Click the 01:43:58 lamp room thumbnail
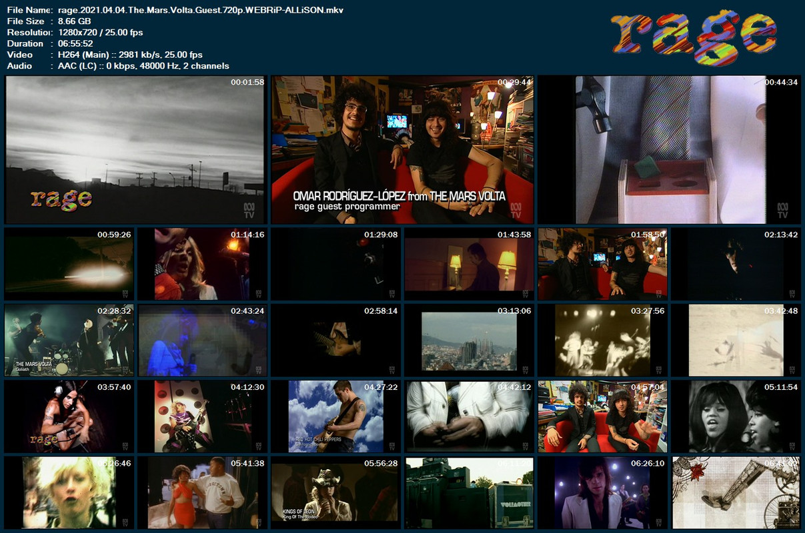 coord(469,264)
